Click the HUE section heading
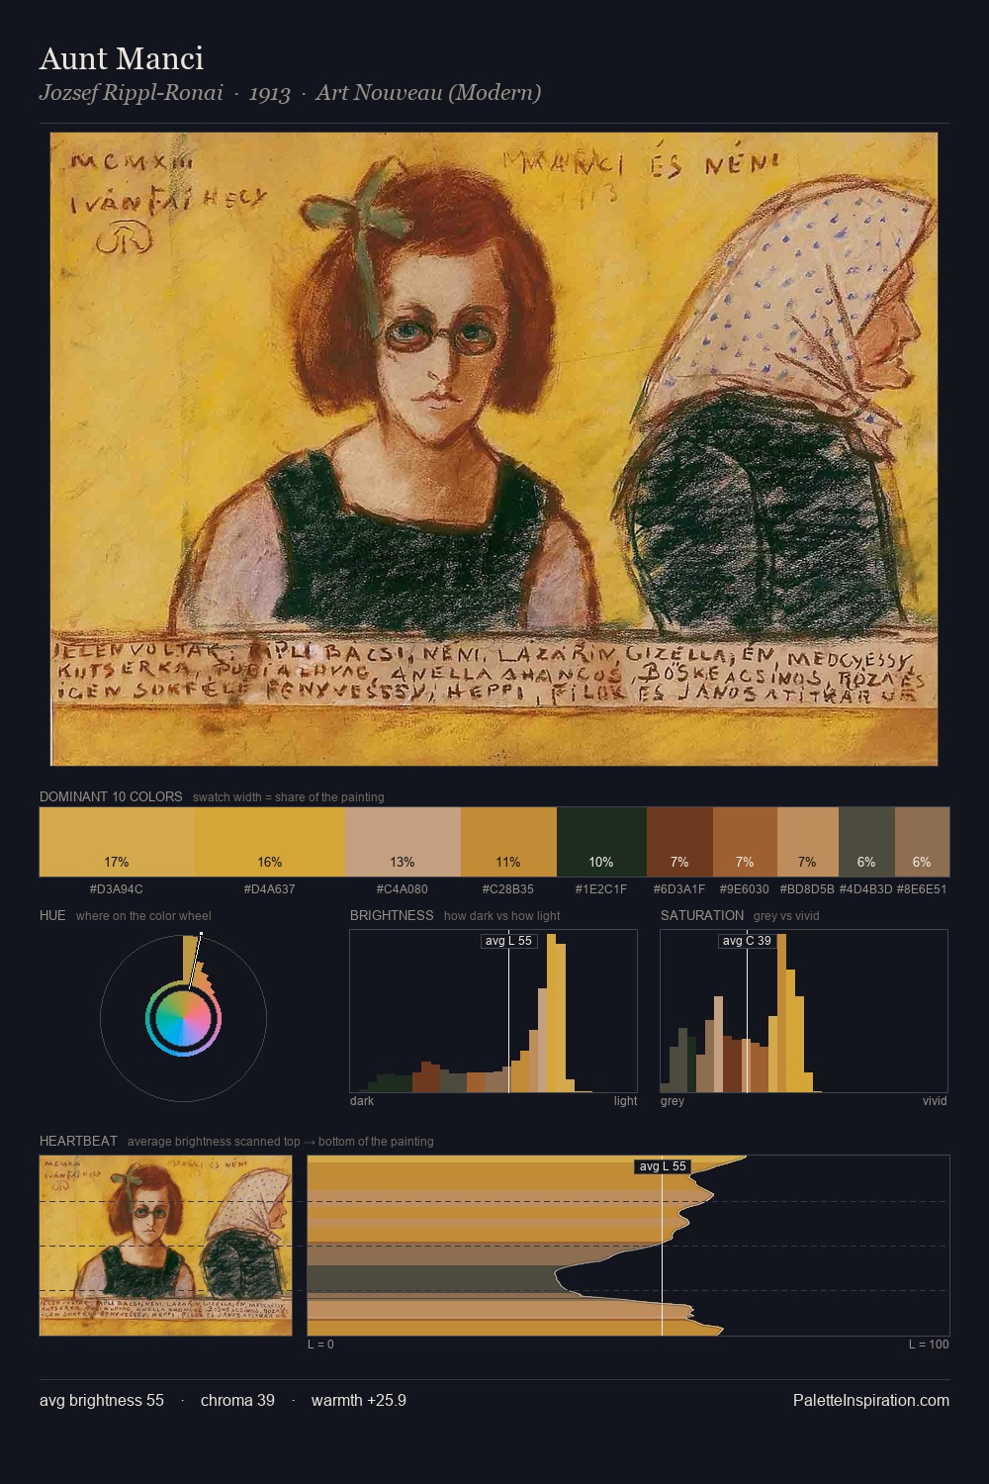The height and width of the screenshot is (1484, 989). coord(52,915)
